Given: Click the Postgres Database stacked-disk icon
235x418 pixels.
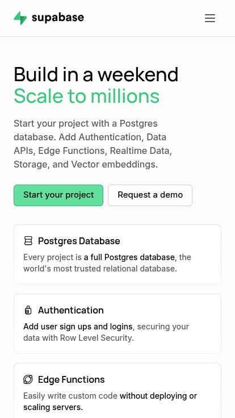Looking at the screenshot, I should tap(28, 241).
